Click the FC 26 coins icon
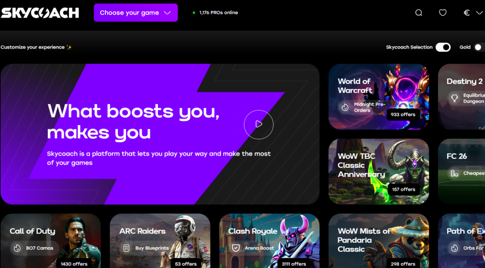 (x=454, y=173)
